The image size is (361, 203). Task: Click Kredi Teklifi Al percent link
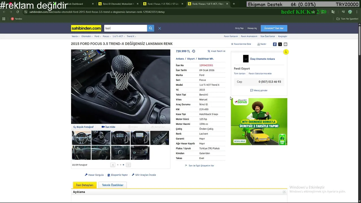216,51
